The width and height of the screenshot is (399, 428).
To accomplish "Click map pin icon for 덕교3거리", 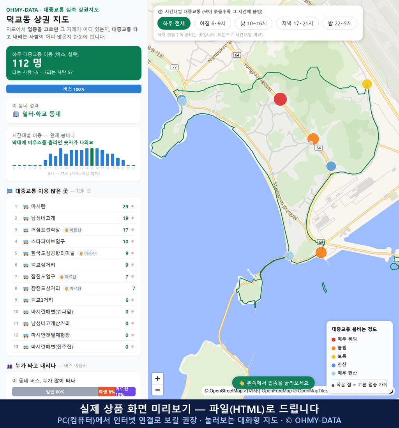I will 132,300.
